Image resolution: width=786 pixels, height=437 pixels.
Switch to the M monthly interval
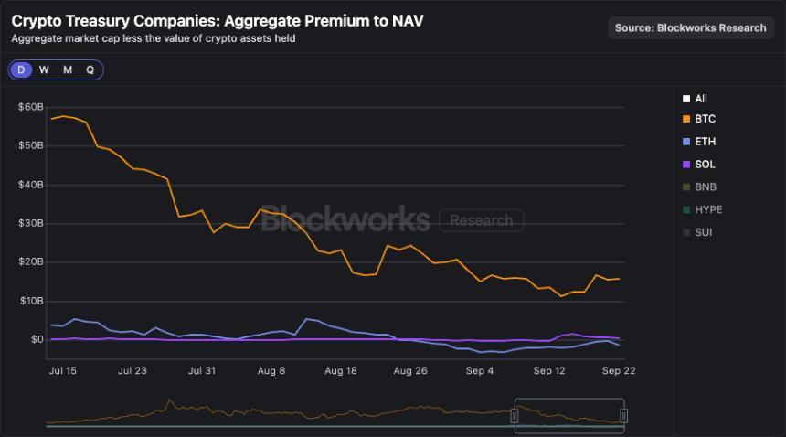point(68,69)
